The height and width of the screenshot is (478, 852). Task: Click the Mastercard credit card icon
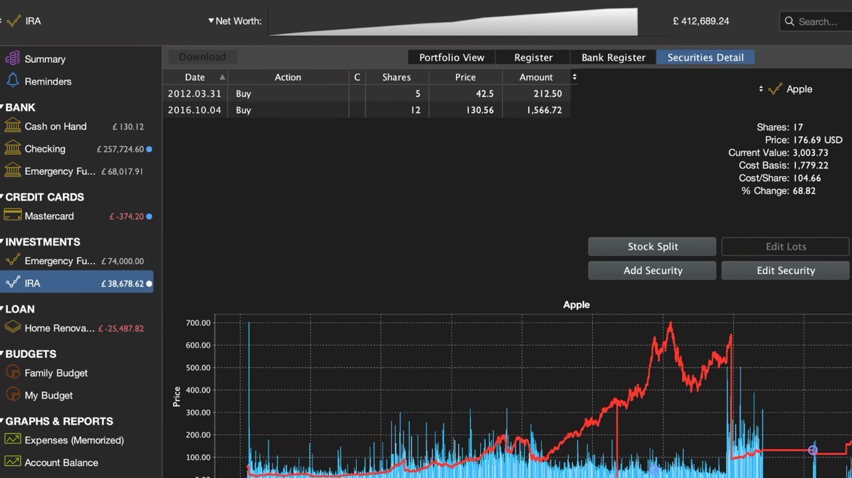tap(12, 216)
